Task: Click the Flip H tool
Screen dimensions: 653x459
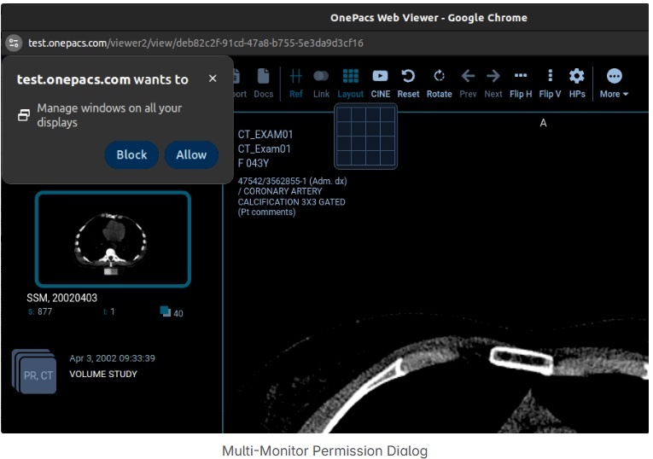Action: click(x=521, y=84)
